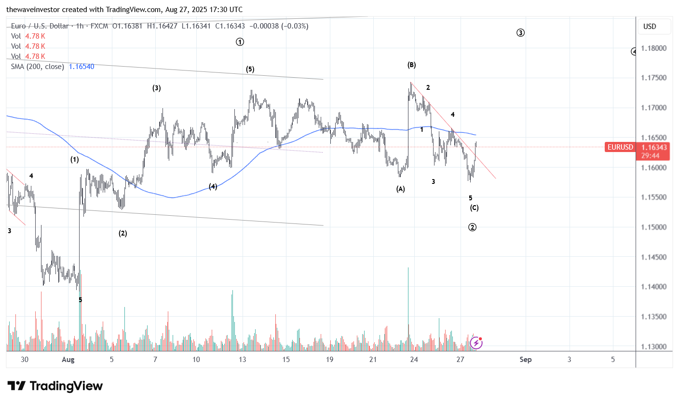
Task: Toggle the SMA (200, close) indicator legend
Action: pos(37,67)
